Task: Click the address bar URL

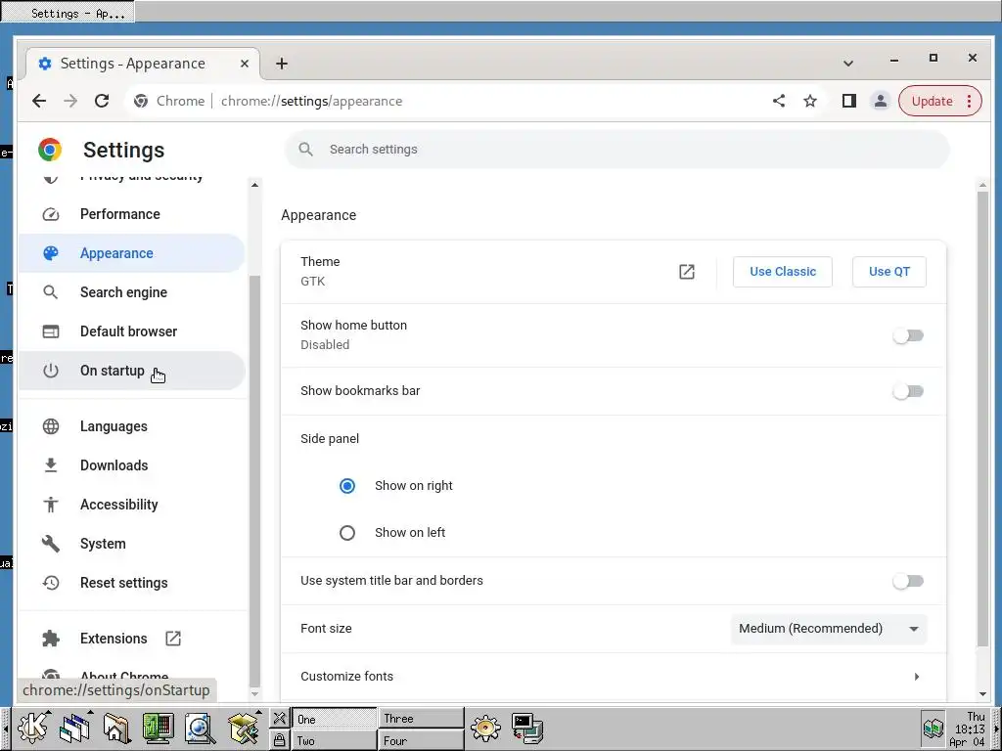Action: click(x=311, y=101)
